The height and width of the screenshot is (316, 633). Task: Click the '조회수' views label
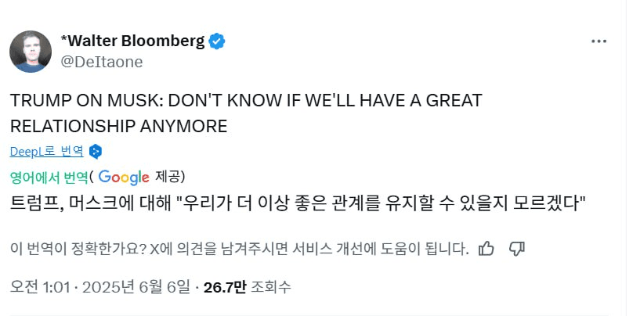click(270, 287)
